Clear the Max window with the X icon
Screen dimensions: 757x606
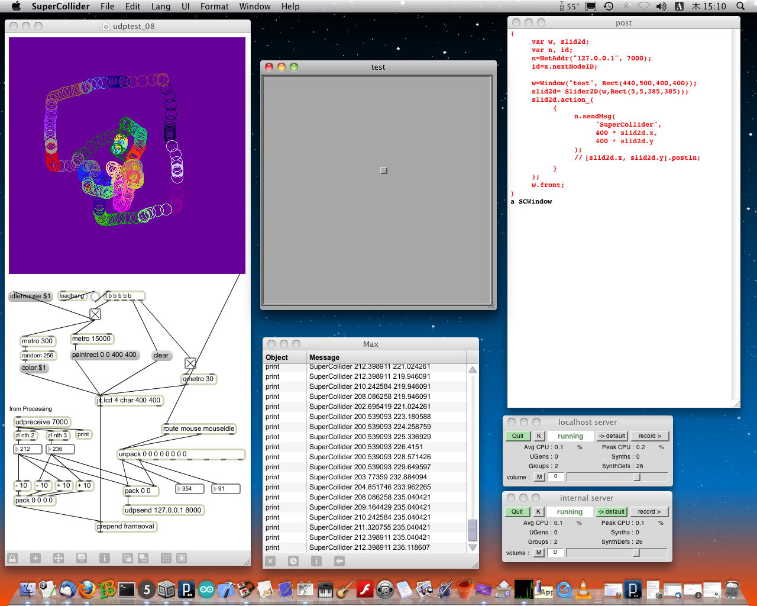(270, 561)
